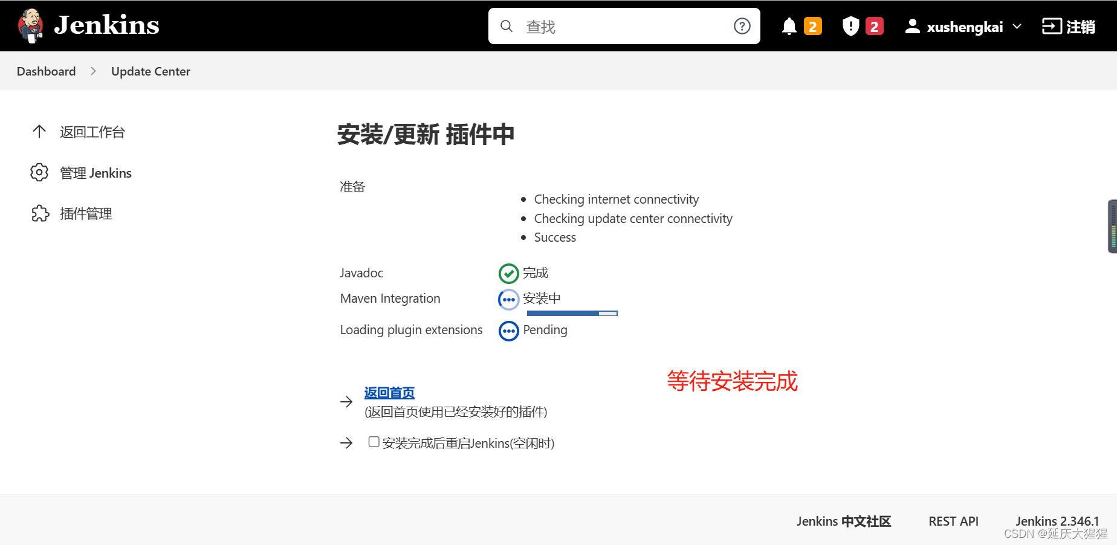This screenshot has width=1117, height=545.
Task: Enable 安装完成后重启Jenkins(空闲时) checkbox
Action: 374,442
